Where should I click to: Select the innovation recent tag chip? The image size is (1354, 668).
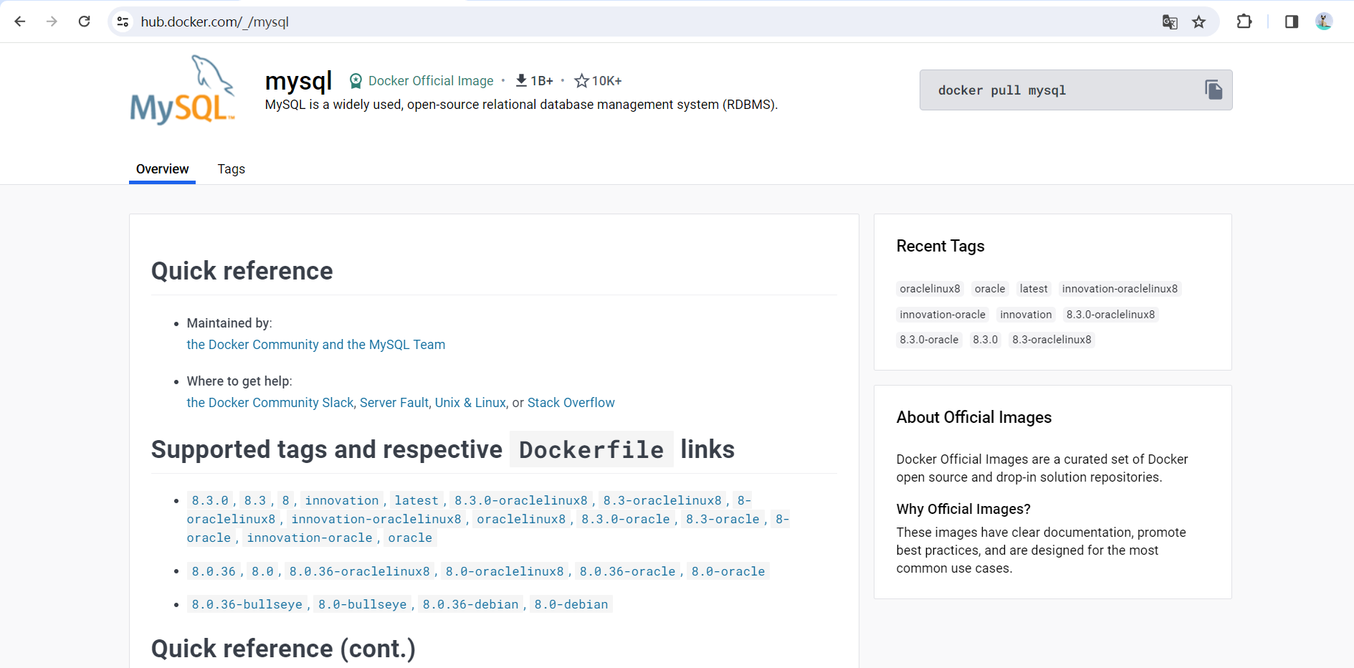[1026, 315]
